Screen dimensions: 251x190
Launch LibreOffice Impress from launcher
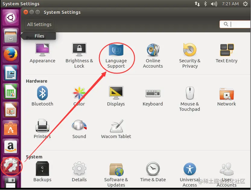coord(11,110)
